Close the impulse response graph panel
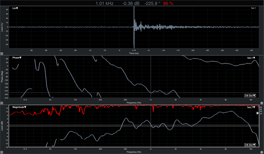The image size is (264, 154). pyautogui.click(x=2, y=53)
